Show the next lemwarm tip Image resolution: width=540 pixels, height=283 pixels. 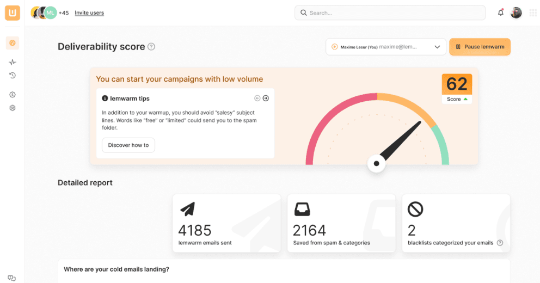pos(266,99)
